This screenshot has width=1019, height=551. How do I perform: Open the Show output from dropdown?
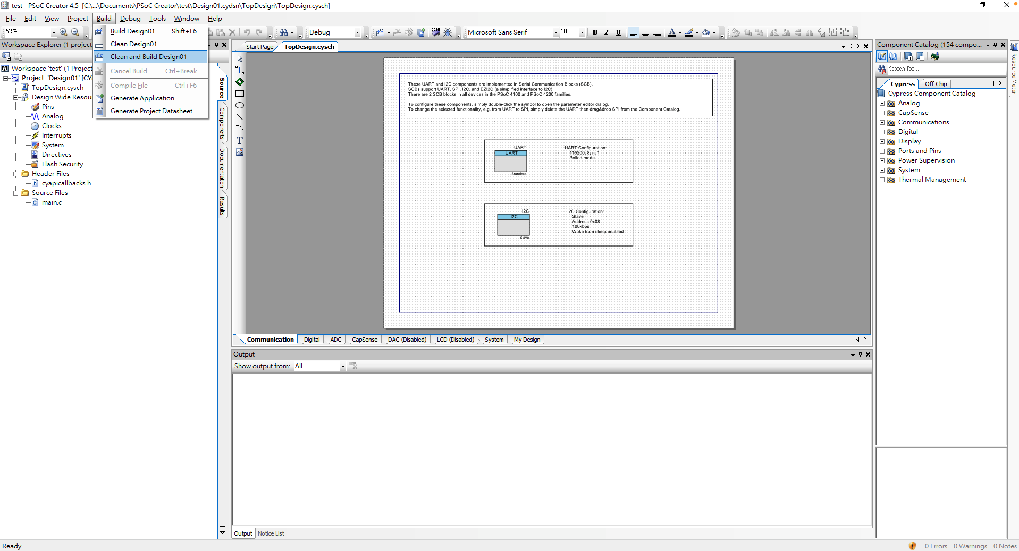coord(342,366)
